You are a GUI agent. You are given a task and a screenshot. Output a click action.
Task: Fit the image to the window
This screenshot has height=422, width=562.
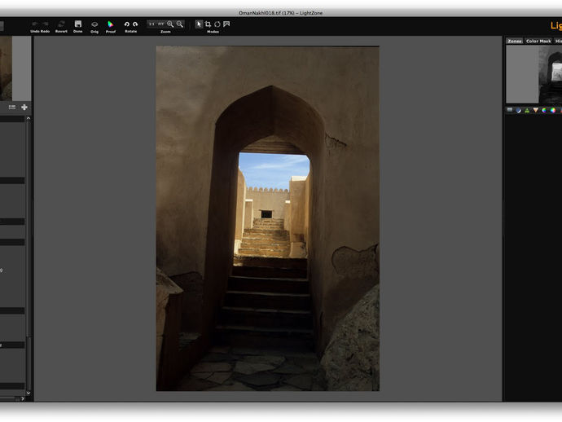[x=161, y=24]
